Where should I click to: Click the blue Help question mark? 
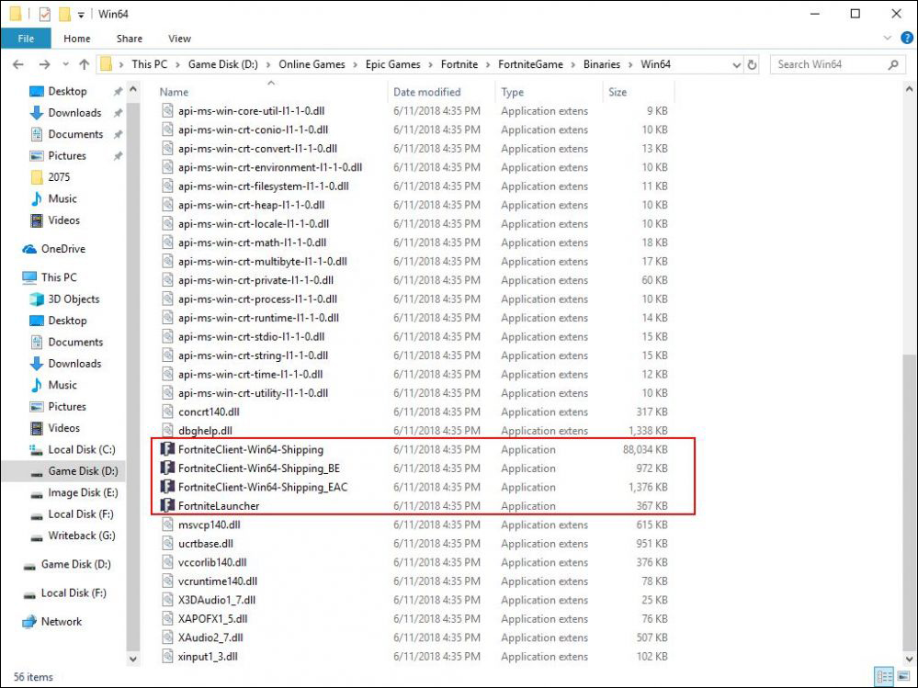click(x=906, y=38)
